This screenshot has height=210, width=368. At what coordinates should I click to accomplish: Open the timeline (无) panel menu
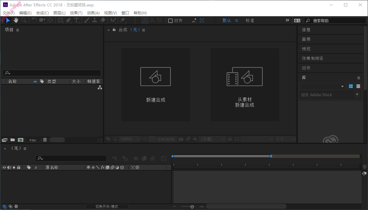[x=25, y=148]
